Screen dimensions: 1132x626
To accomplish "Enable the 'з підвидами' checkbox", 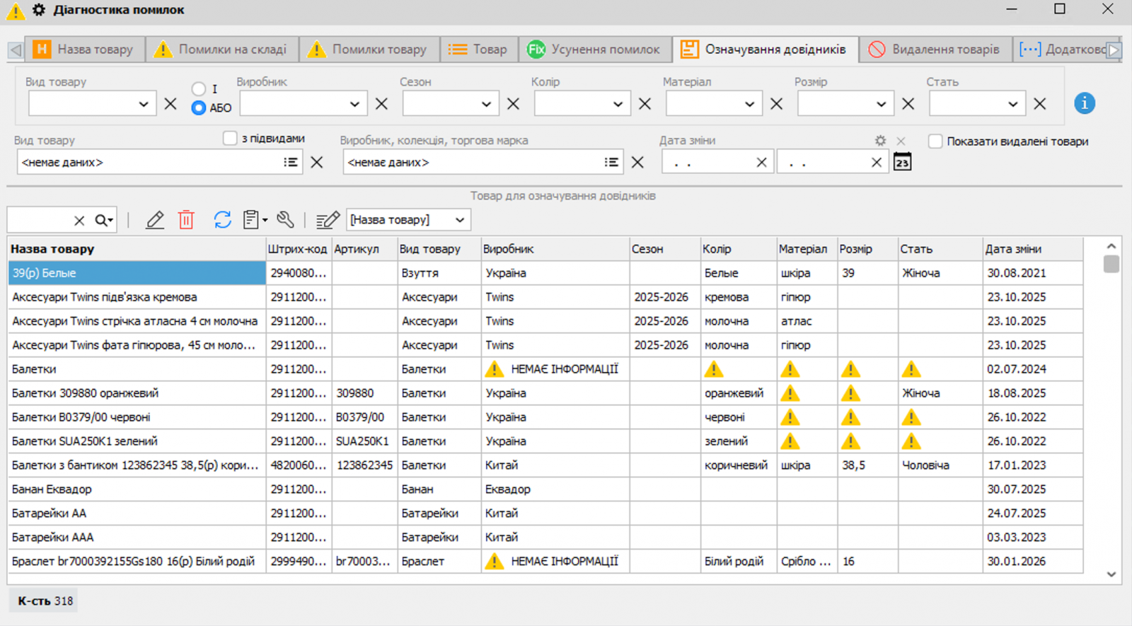I will [230, 139].
